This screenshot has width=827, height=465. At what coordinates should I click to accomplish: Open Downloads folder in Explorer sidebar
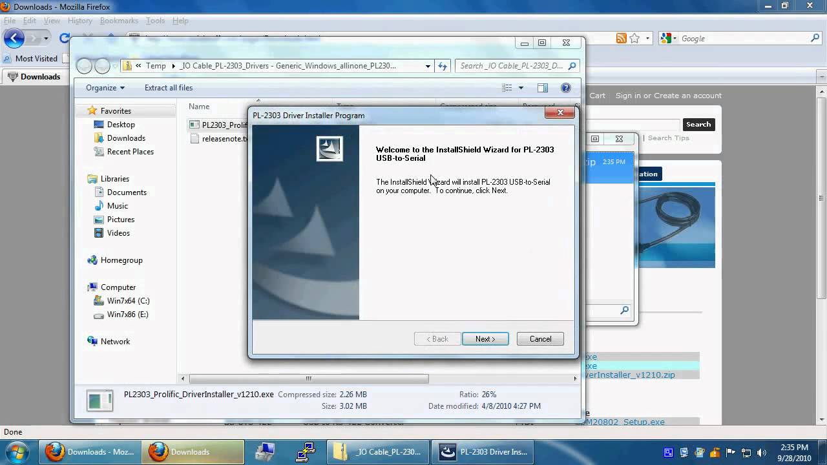126,138
